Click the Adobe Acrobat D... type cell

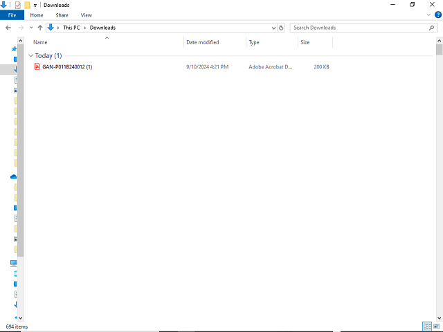tap(270, 67)
